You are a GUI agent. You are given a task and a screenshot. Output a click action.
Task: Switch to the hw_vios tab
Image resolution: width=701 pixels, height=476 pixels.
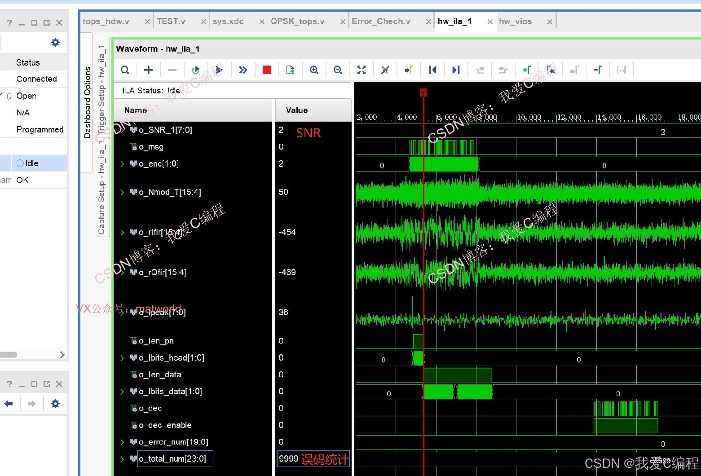(x=516, y=22)
